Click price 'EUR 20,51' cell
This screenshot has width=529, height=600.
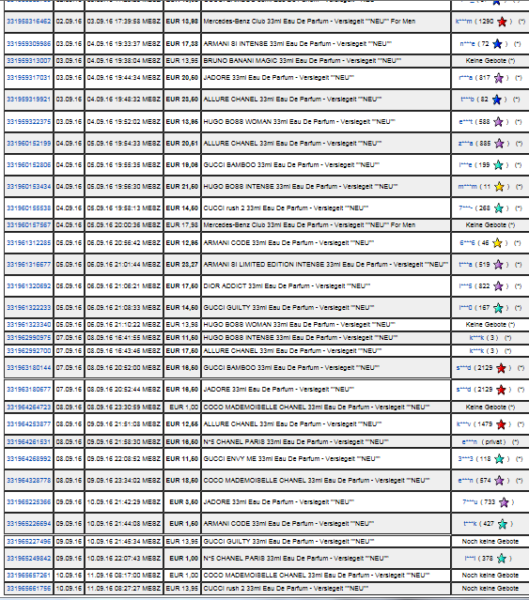pyautogui.click(x=182, y=144)
